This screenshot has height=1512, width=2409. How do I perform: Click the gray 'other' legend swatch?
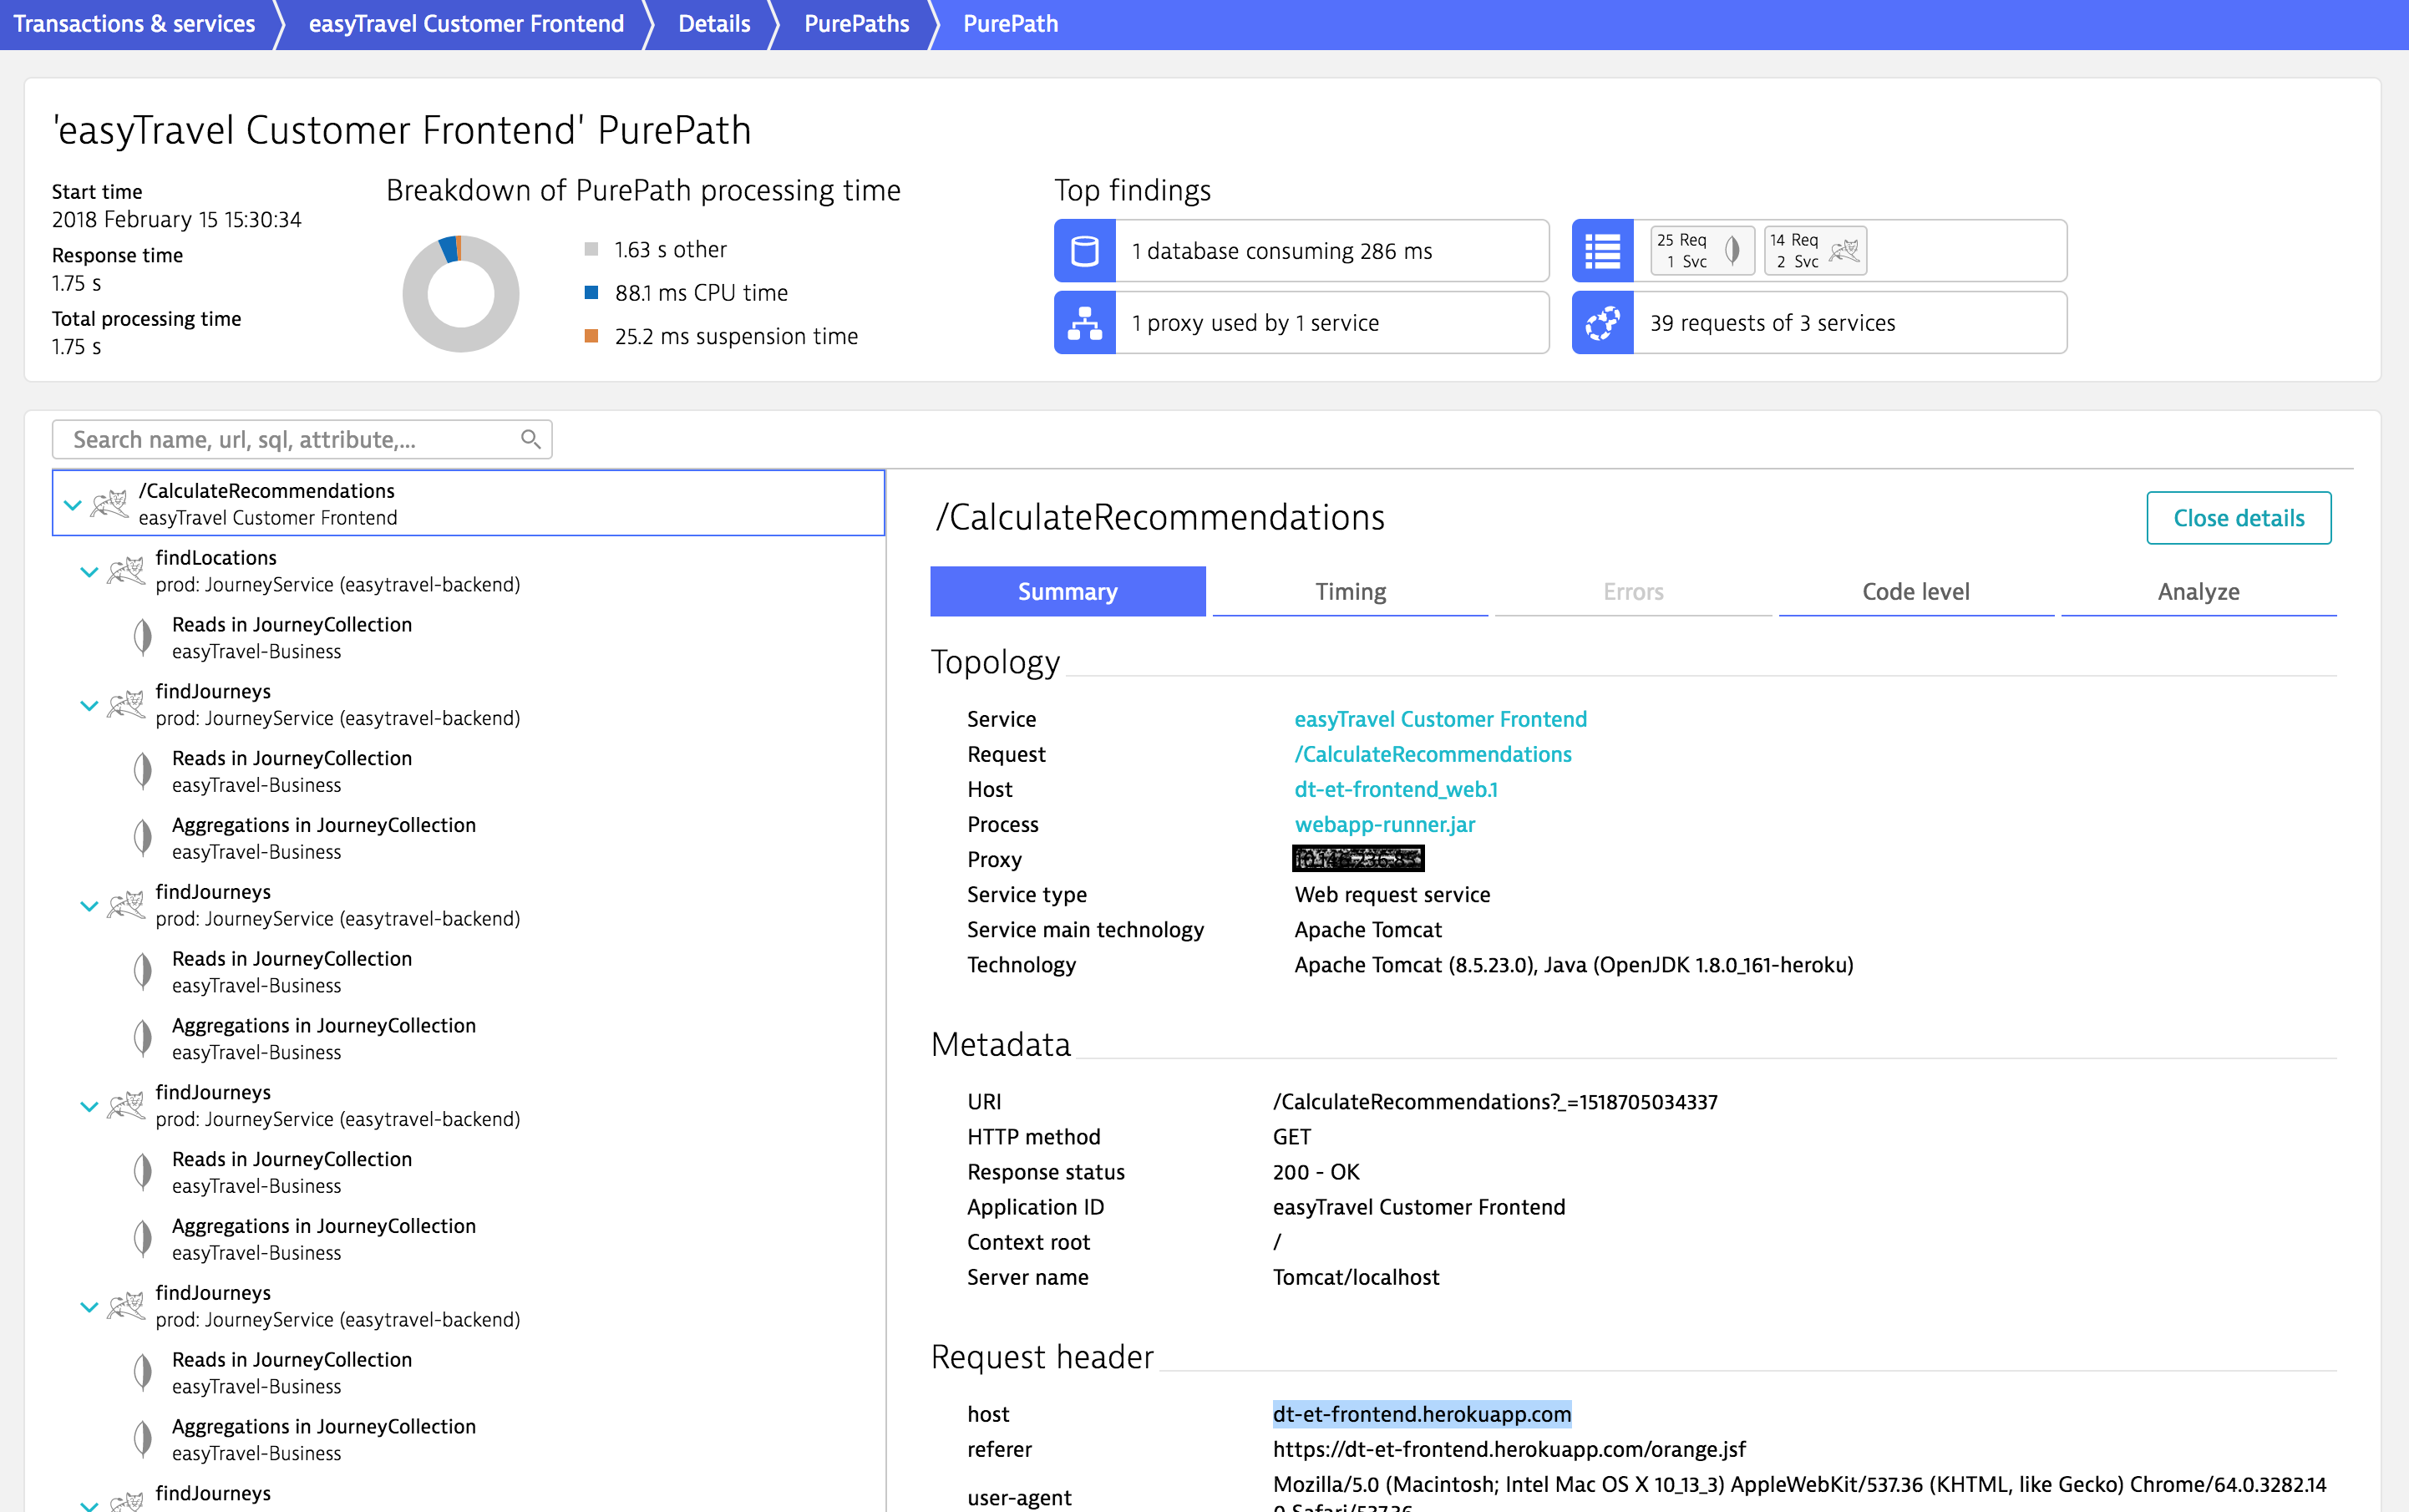click(591, 249)
